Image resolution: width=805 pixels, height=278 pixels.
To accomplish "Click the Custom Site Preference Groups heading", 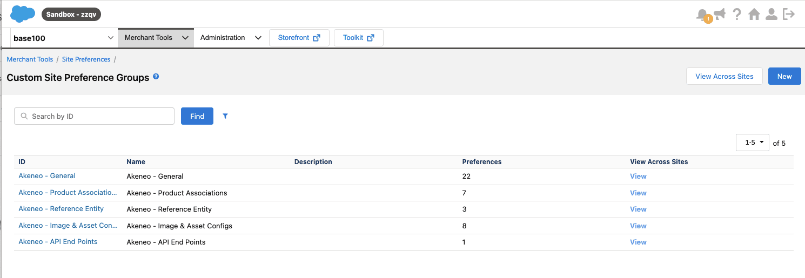I will click(x=78, y=78).
